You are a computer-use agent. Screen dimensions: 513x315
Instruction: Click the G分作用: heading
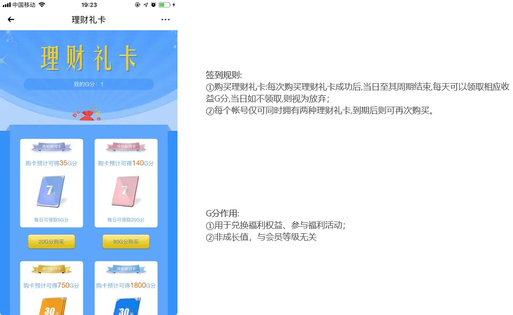222,213
